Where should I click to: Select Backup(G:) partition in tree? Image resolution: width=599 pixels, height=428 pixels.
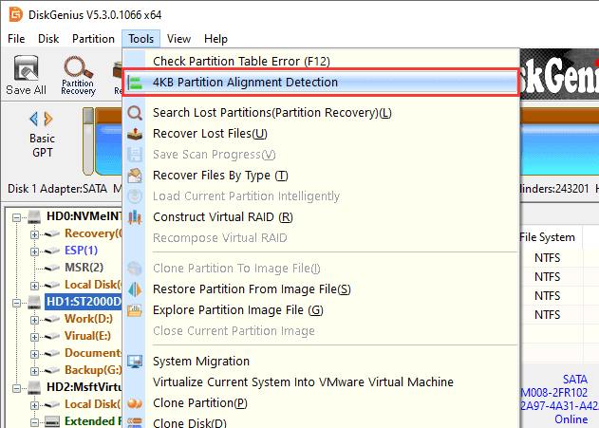[92, 369]
